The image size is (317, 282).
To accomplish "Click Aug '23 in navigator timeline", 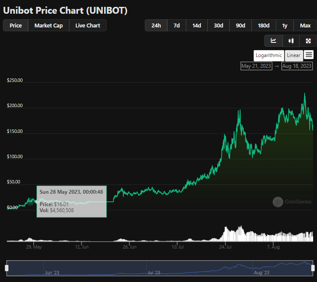I will pyautogui.click(x=261, y=273).
